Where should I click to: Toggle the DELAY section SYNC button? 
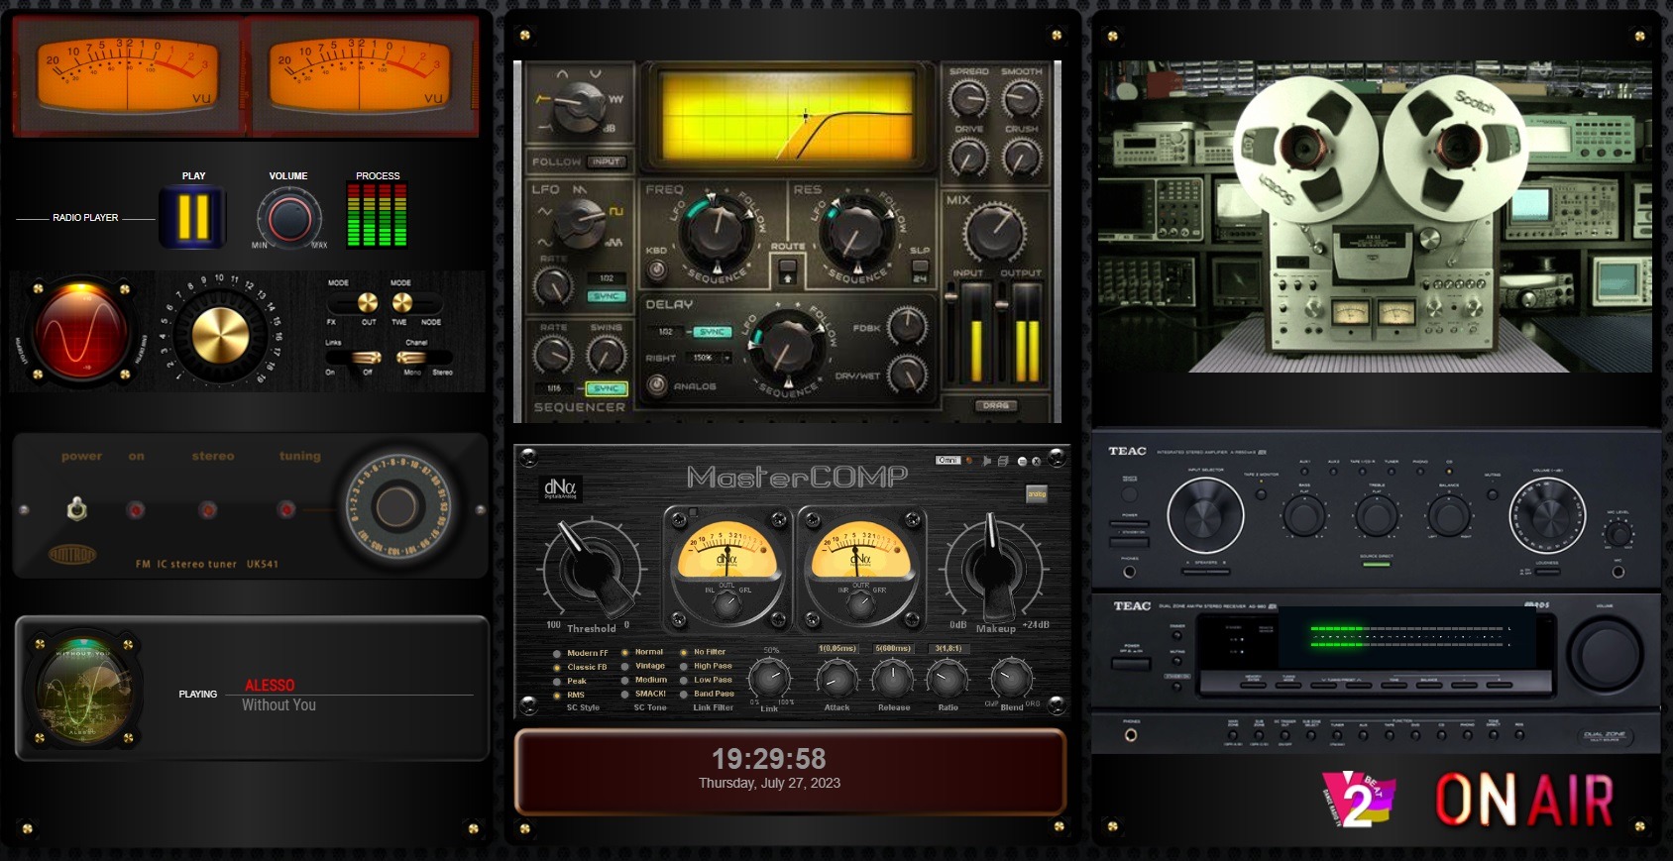pos(713,332)
